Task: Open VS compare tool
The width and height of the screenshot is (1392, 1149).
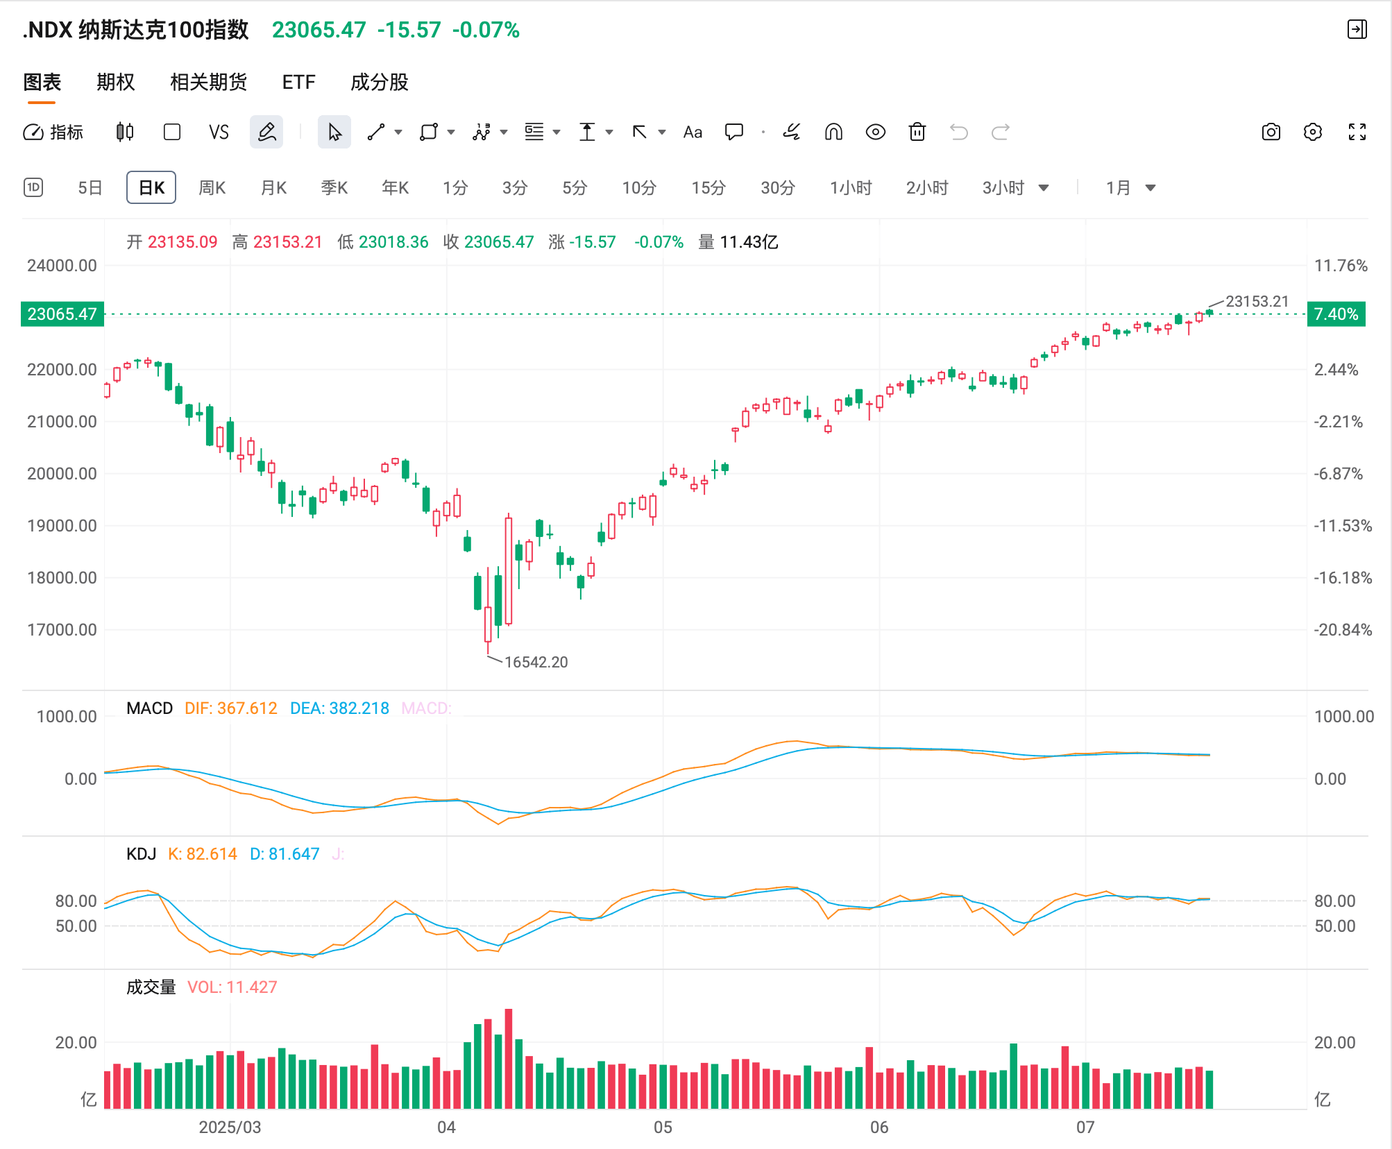Action: (219, 132)
